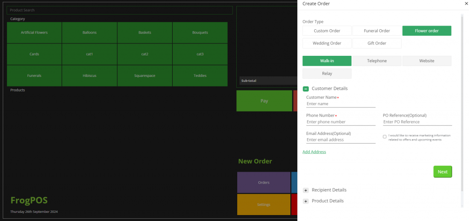Select Relay as order source
This screenshot has height=221, width=469.
click(327, 73)
